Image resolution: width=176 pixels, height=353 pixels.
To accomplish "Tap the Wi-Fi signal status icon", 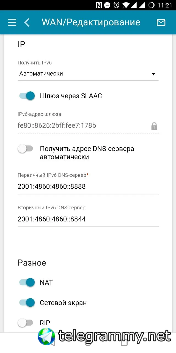I will click(126, 5).
